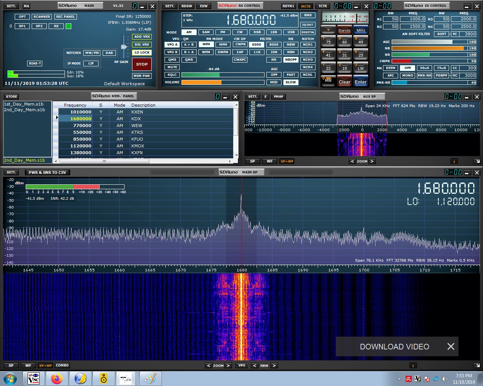The height and width of the screenshot is (386, 483).
Task: Open RDSW window from RX Control
Action: (186, 6)
